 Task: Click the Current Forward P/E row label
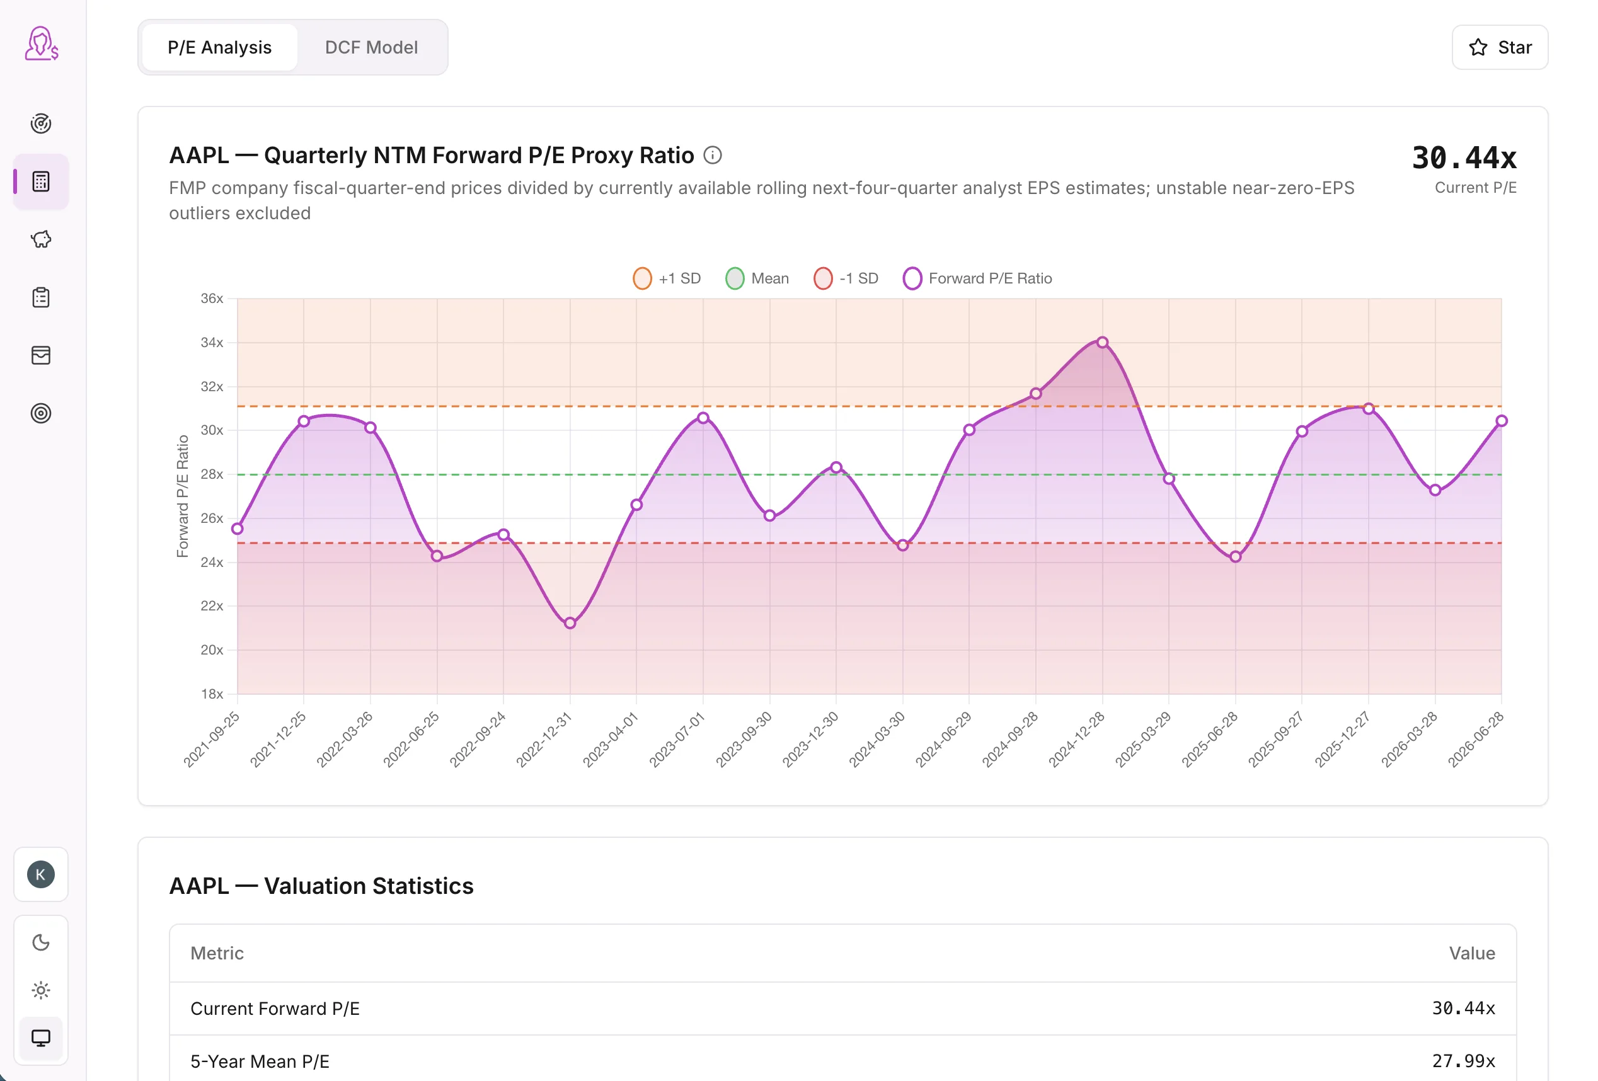point(275,1008)
